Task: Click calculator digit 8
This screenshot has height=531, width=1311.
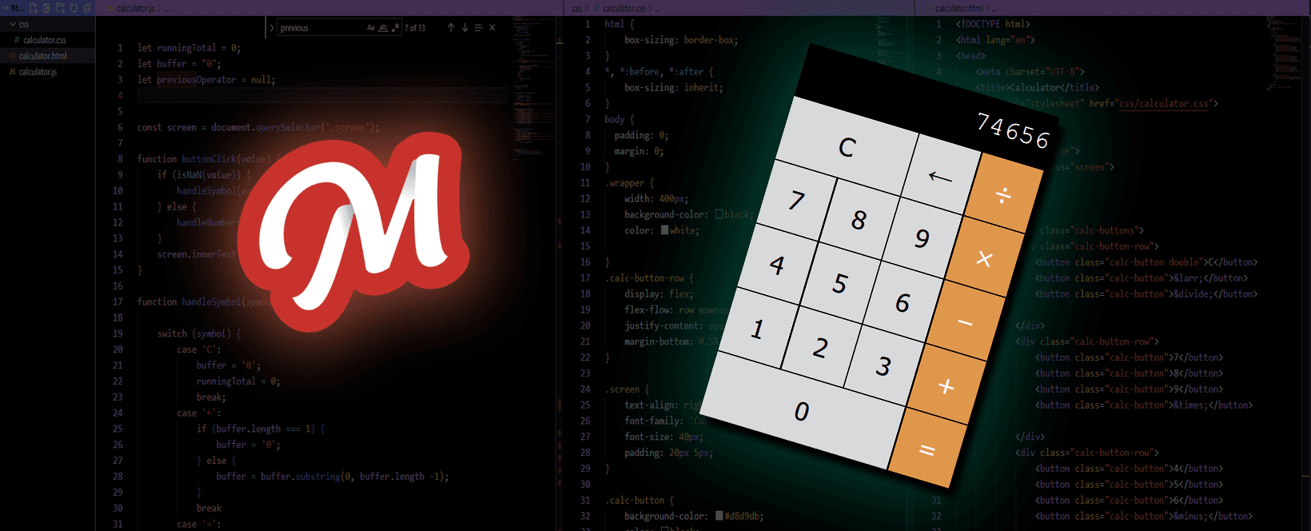Action: pyautogui.click(x=859, y=219)
